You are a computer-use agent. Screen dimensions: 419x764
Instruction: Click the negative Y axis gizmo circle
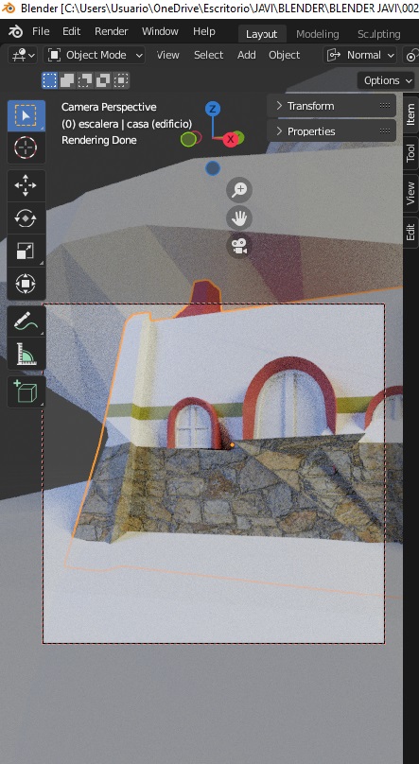(x=188, y=140)
